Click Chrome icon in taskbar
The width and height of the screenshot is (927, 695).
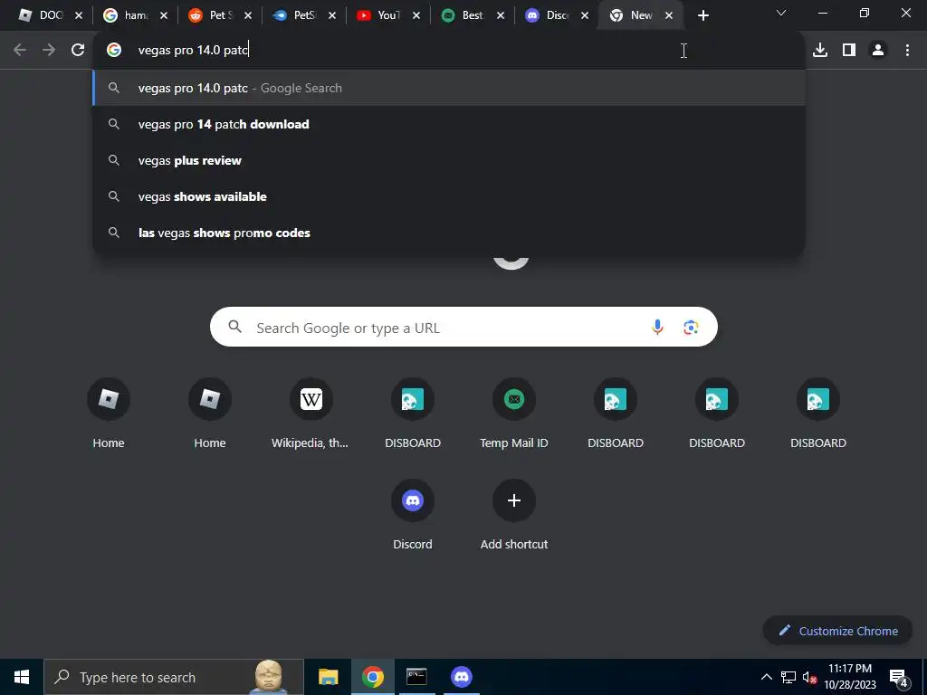(x=372, y=677)
